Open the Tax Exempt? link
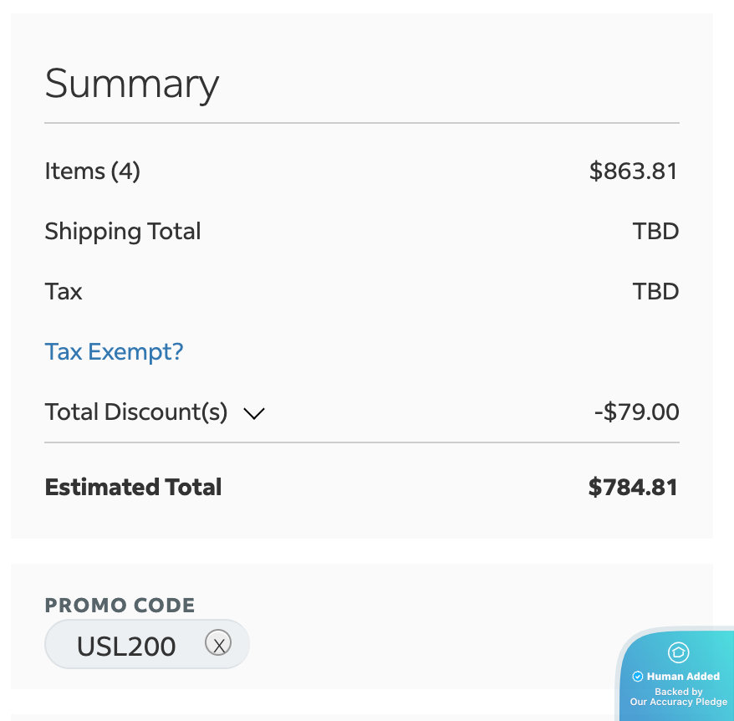Image resolution: width=734 pixels, height=721 pixels. click(114, 351)
